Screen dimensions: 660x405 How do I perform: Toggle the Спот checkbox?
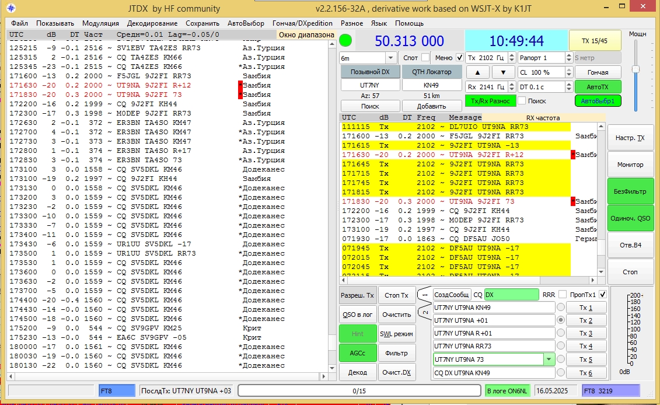click(425, 58)
